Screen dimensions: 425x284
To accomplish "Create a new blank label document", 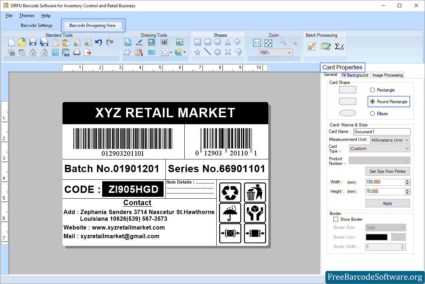I will [x=11, y=42].
